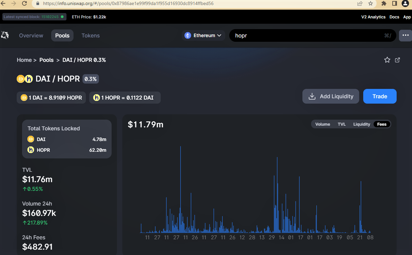This screenshot has height=255, width=412.
Task: Switch to the Tokens tab
Action: [91, 35]
